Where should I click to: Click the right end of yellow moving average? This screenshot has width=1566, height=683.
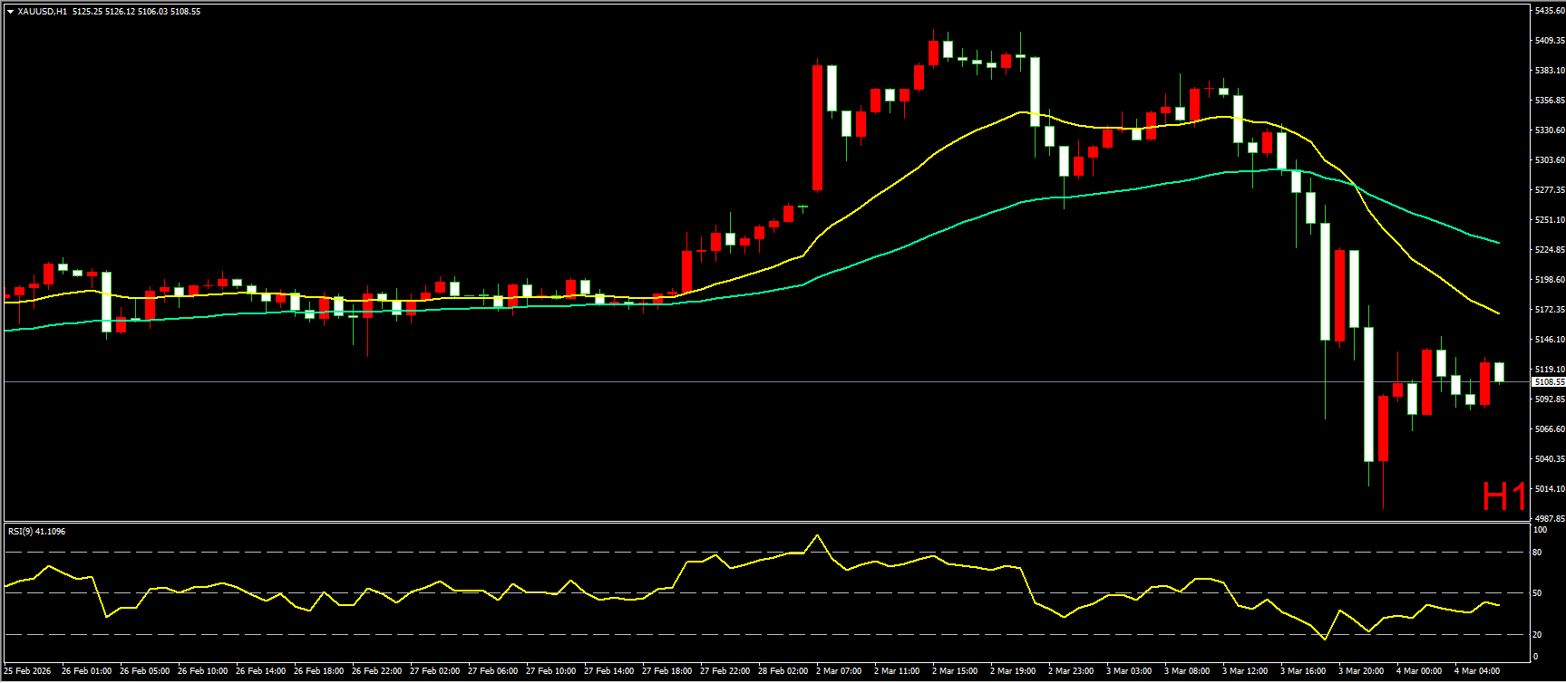point(1497,313)
